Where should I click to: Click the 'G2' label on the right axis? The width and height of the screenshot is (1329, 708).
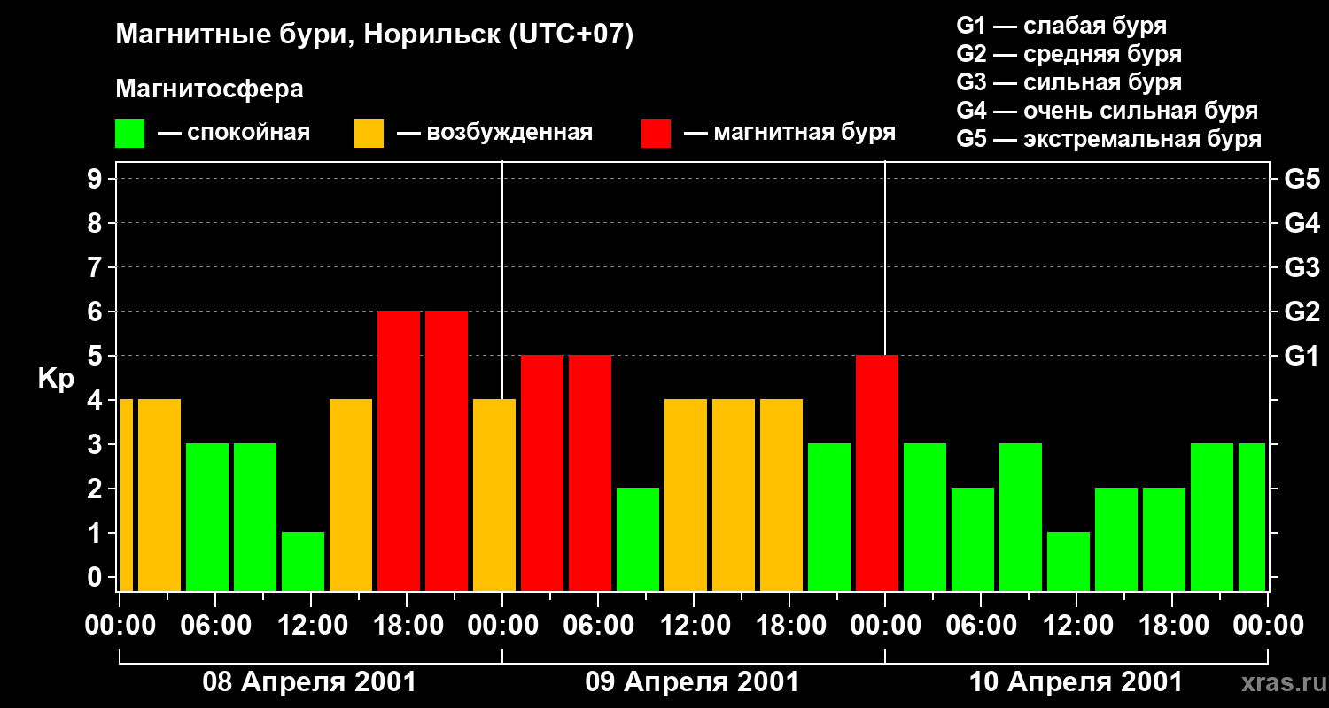click(1302, 312)
